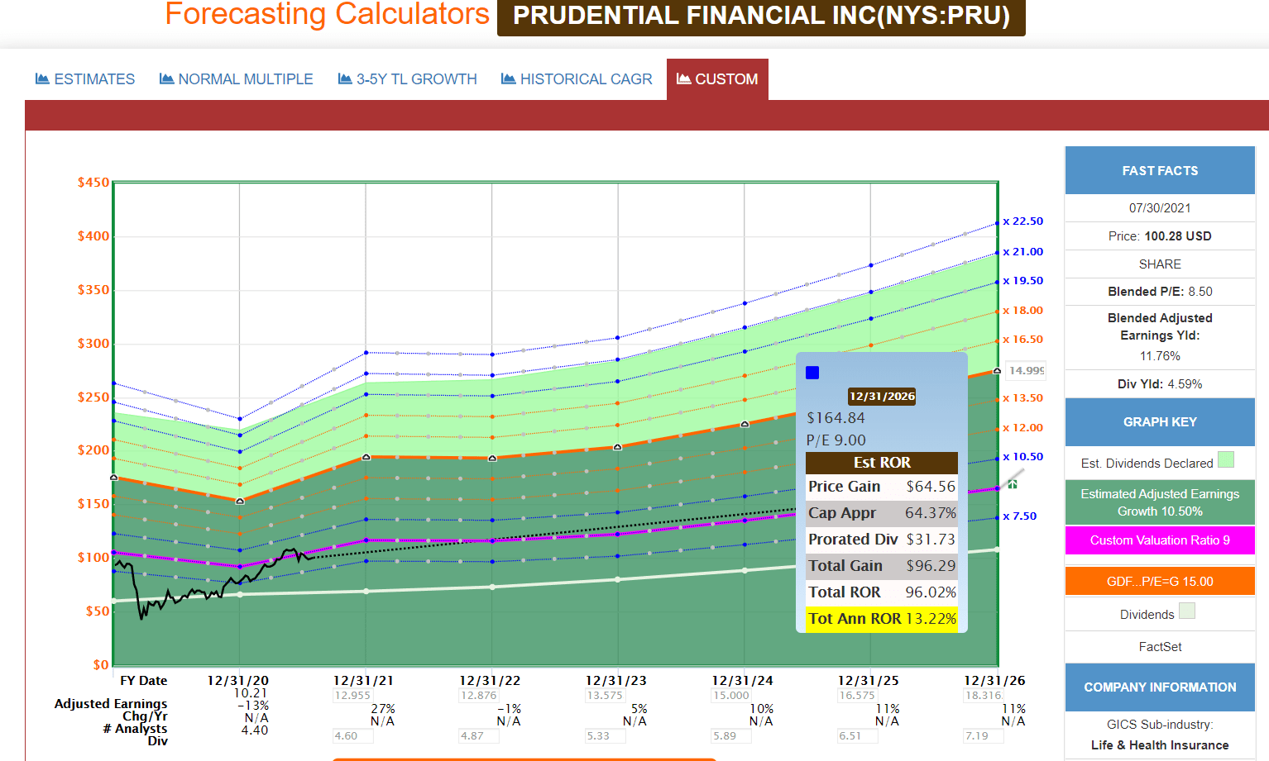Click Tot Ann ROR 13.22% row
This screenshot has height=761, width=1269.
[882, 619]
